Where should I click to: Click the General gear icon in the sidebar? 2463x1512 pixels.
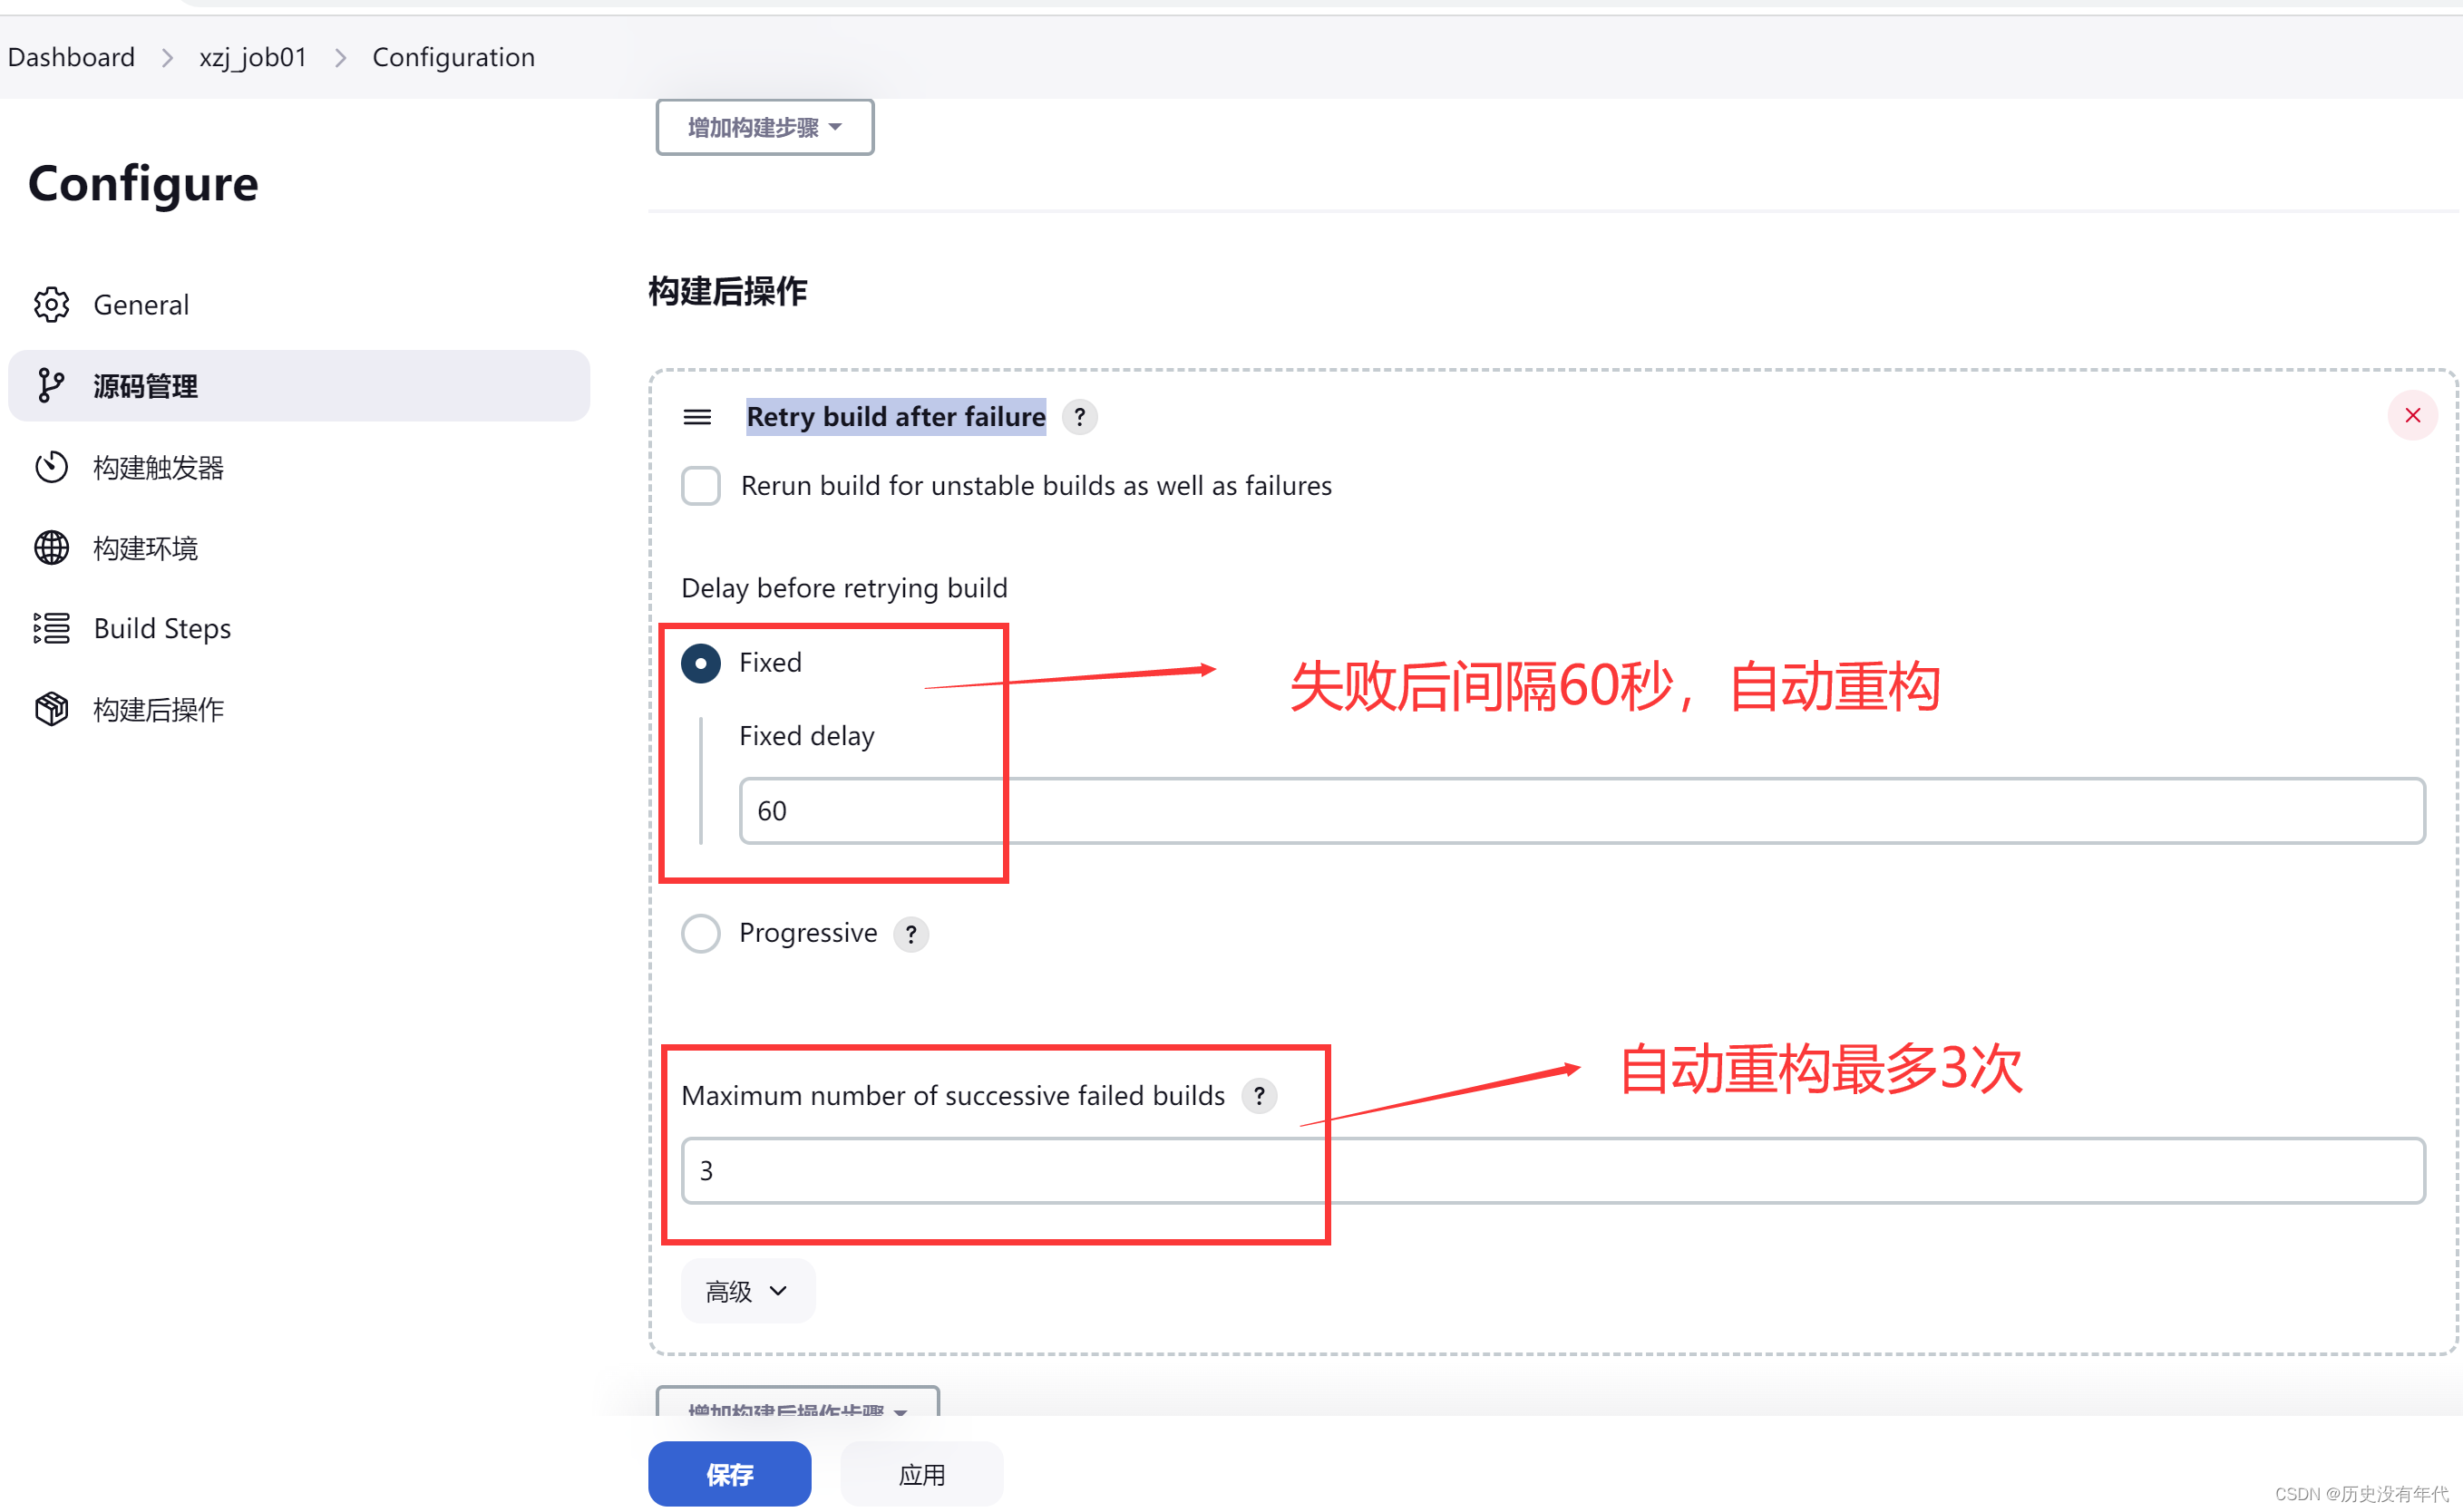51,304
